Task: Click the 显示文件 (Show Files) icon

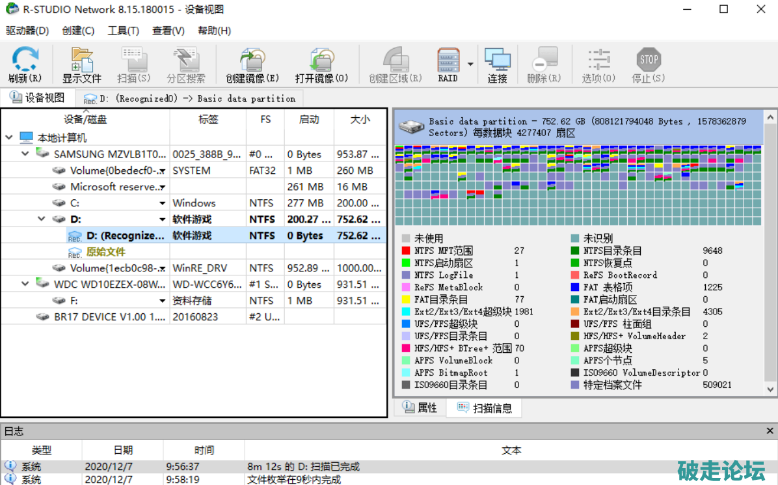Action: tap(82, 61)
